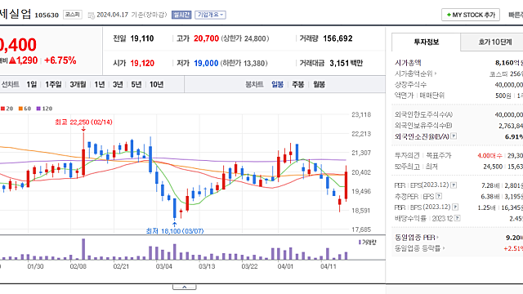Open the 동일업종 PER link
This screenshot has height=294, width=523.
417,238
